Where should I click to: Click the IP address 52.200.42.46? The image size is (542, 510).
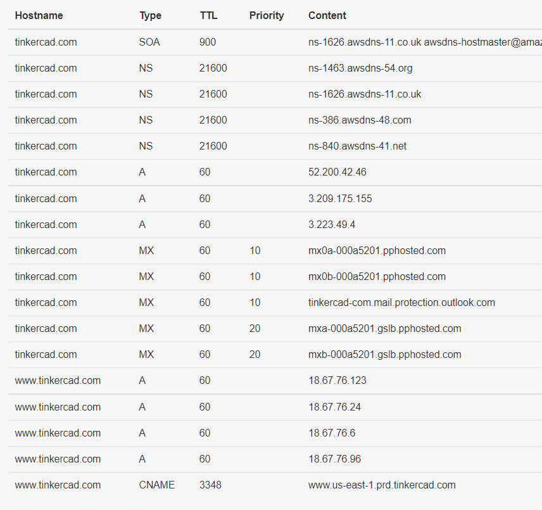[x=337, y=172]
